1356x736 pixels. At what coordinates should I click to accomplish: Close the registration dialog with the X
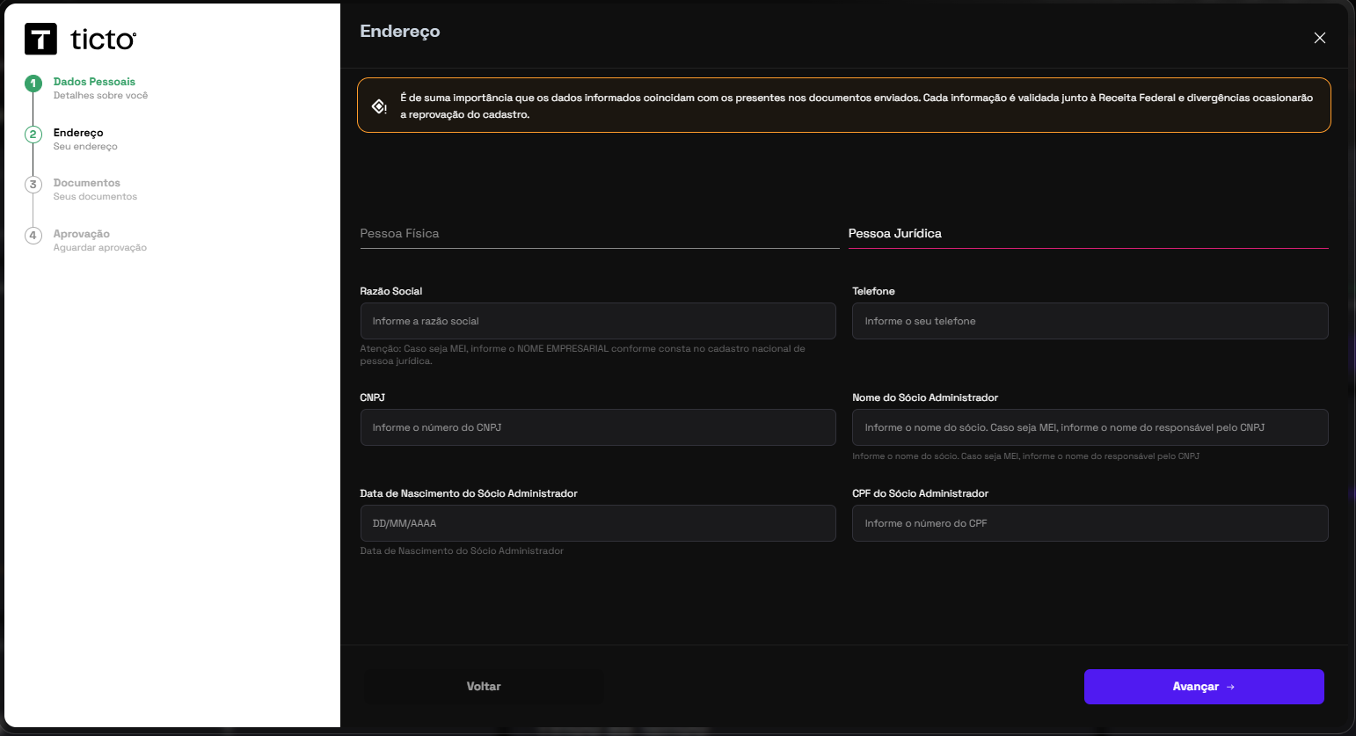(x=1319, y=38)
